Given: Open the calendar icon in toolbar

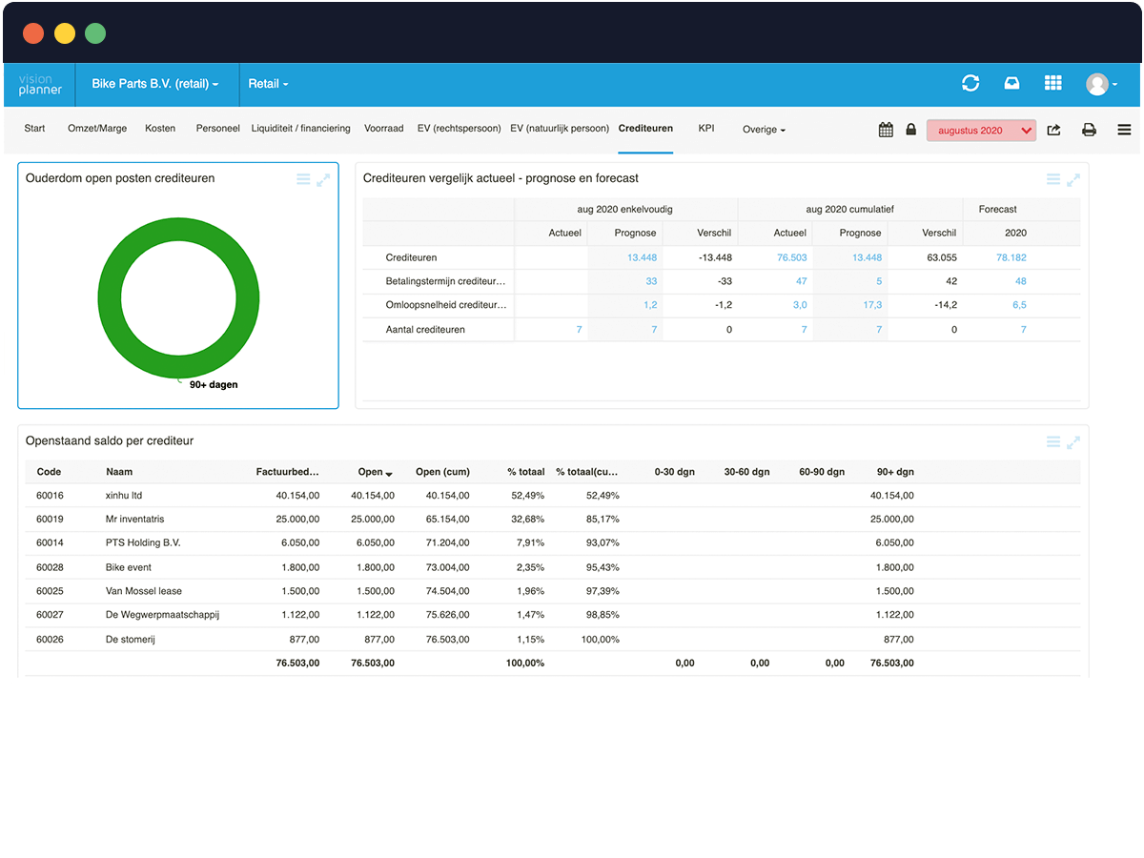Looking at the screenshot, I should pyautogui.click(x=886, y=130).
